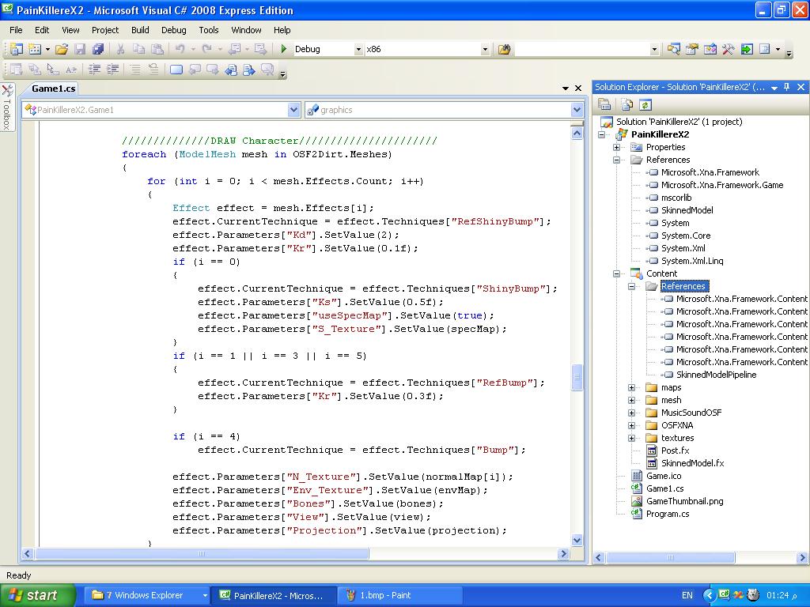Click the Increase Indent icon
Viewport: 810px width, 607px height.
tap(112, 69)
